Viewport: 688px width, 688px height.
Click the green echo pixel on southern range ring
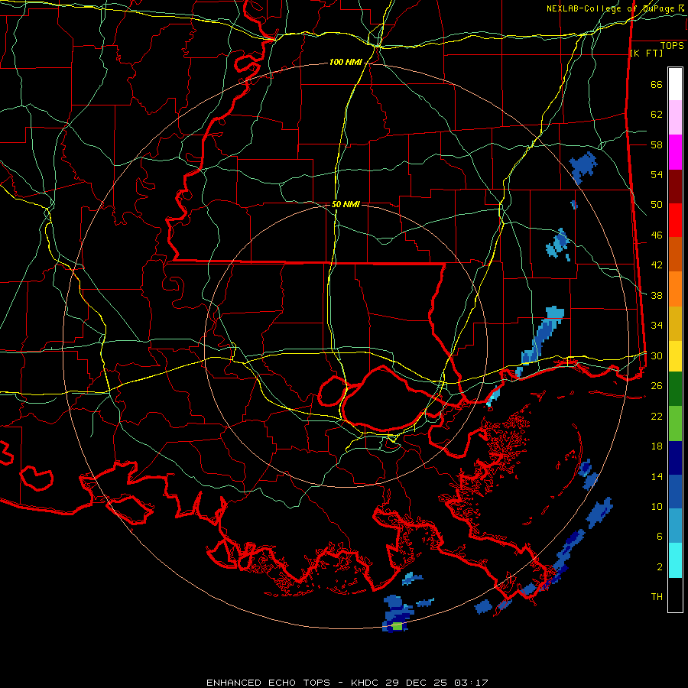point(397,626)
